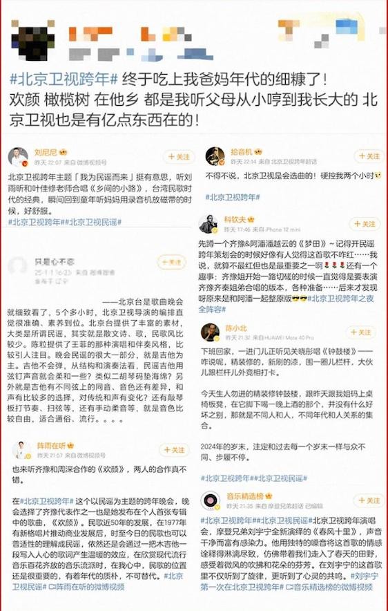Follow 科钦夫 with 关注 button
The image size is (388, 611).
(365, 224)
